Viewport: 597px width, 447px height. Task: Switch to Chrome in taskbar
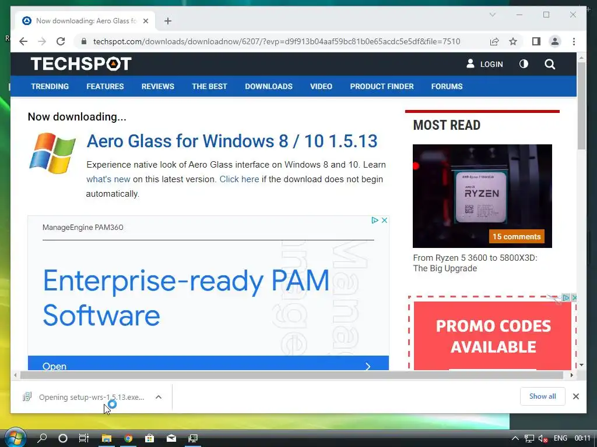tap(128, 438)
